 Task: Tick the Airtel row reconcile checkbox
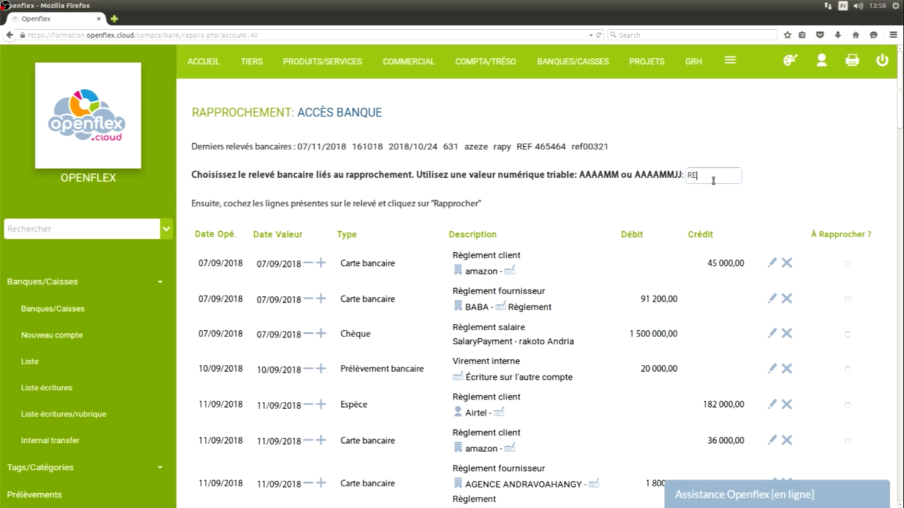848,405
